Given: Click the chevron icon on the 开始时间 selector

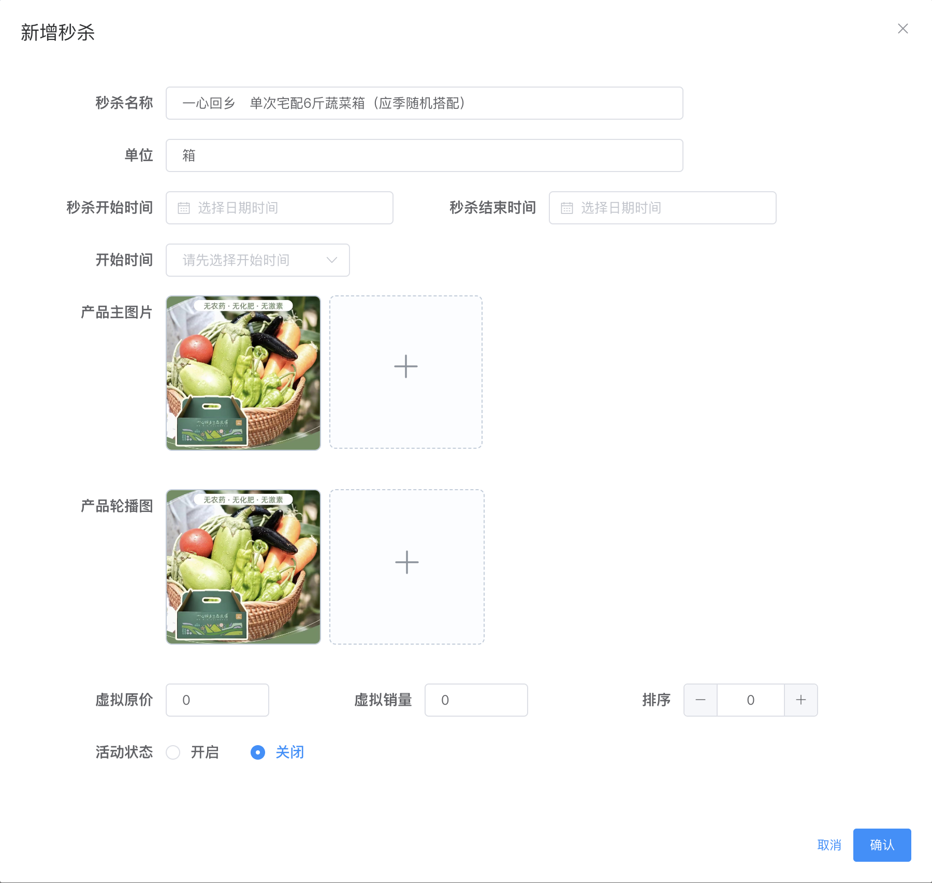Looking at the screenshot, I should pyautogui.click(x=331, y=260).
